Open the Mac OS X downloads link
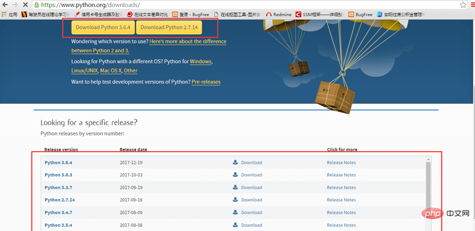Viewport: 475px width, 231px height. click(111, 71)
